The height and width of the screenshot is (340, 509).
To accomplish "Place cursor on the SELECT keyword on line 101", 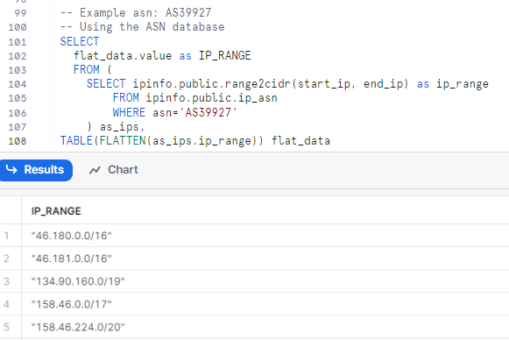I will point(80,41).
